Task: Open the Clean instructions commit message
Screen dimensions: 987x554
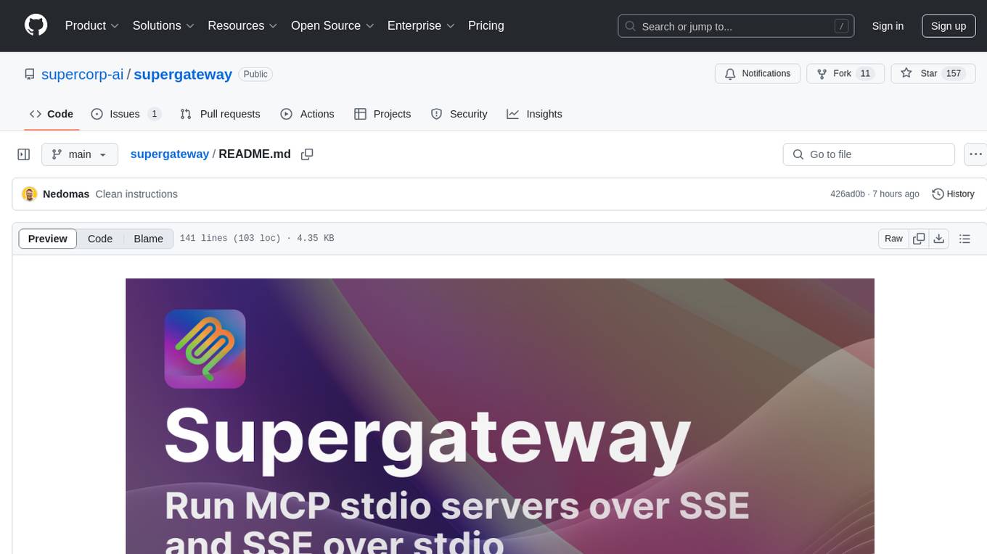Action: tap(136, 194)
